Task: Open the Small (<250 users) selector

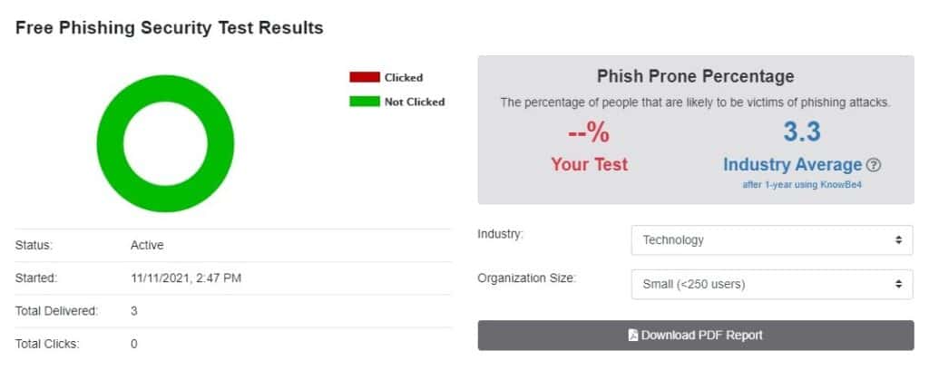Action: pyautogui.click(x=772, y=284)
